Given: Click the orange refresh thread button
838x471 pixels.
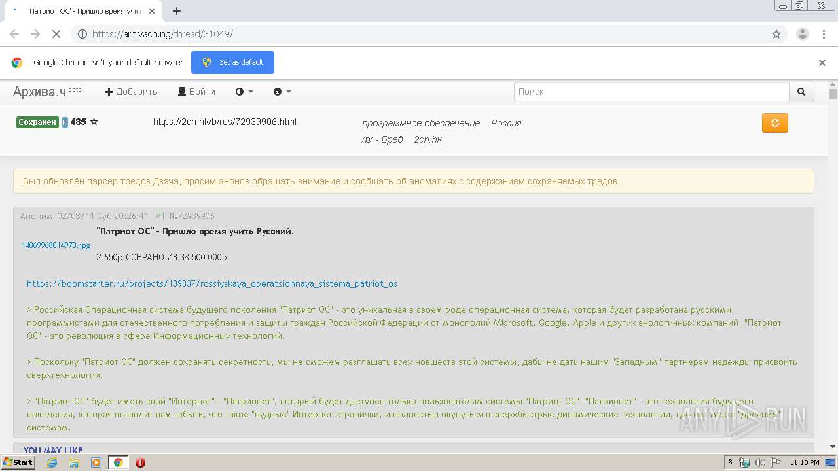Looking at the screenshot, I should pyautogui.click(x=775, y=123).
